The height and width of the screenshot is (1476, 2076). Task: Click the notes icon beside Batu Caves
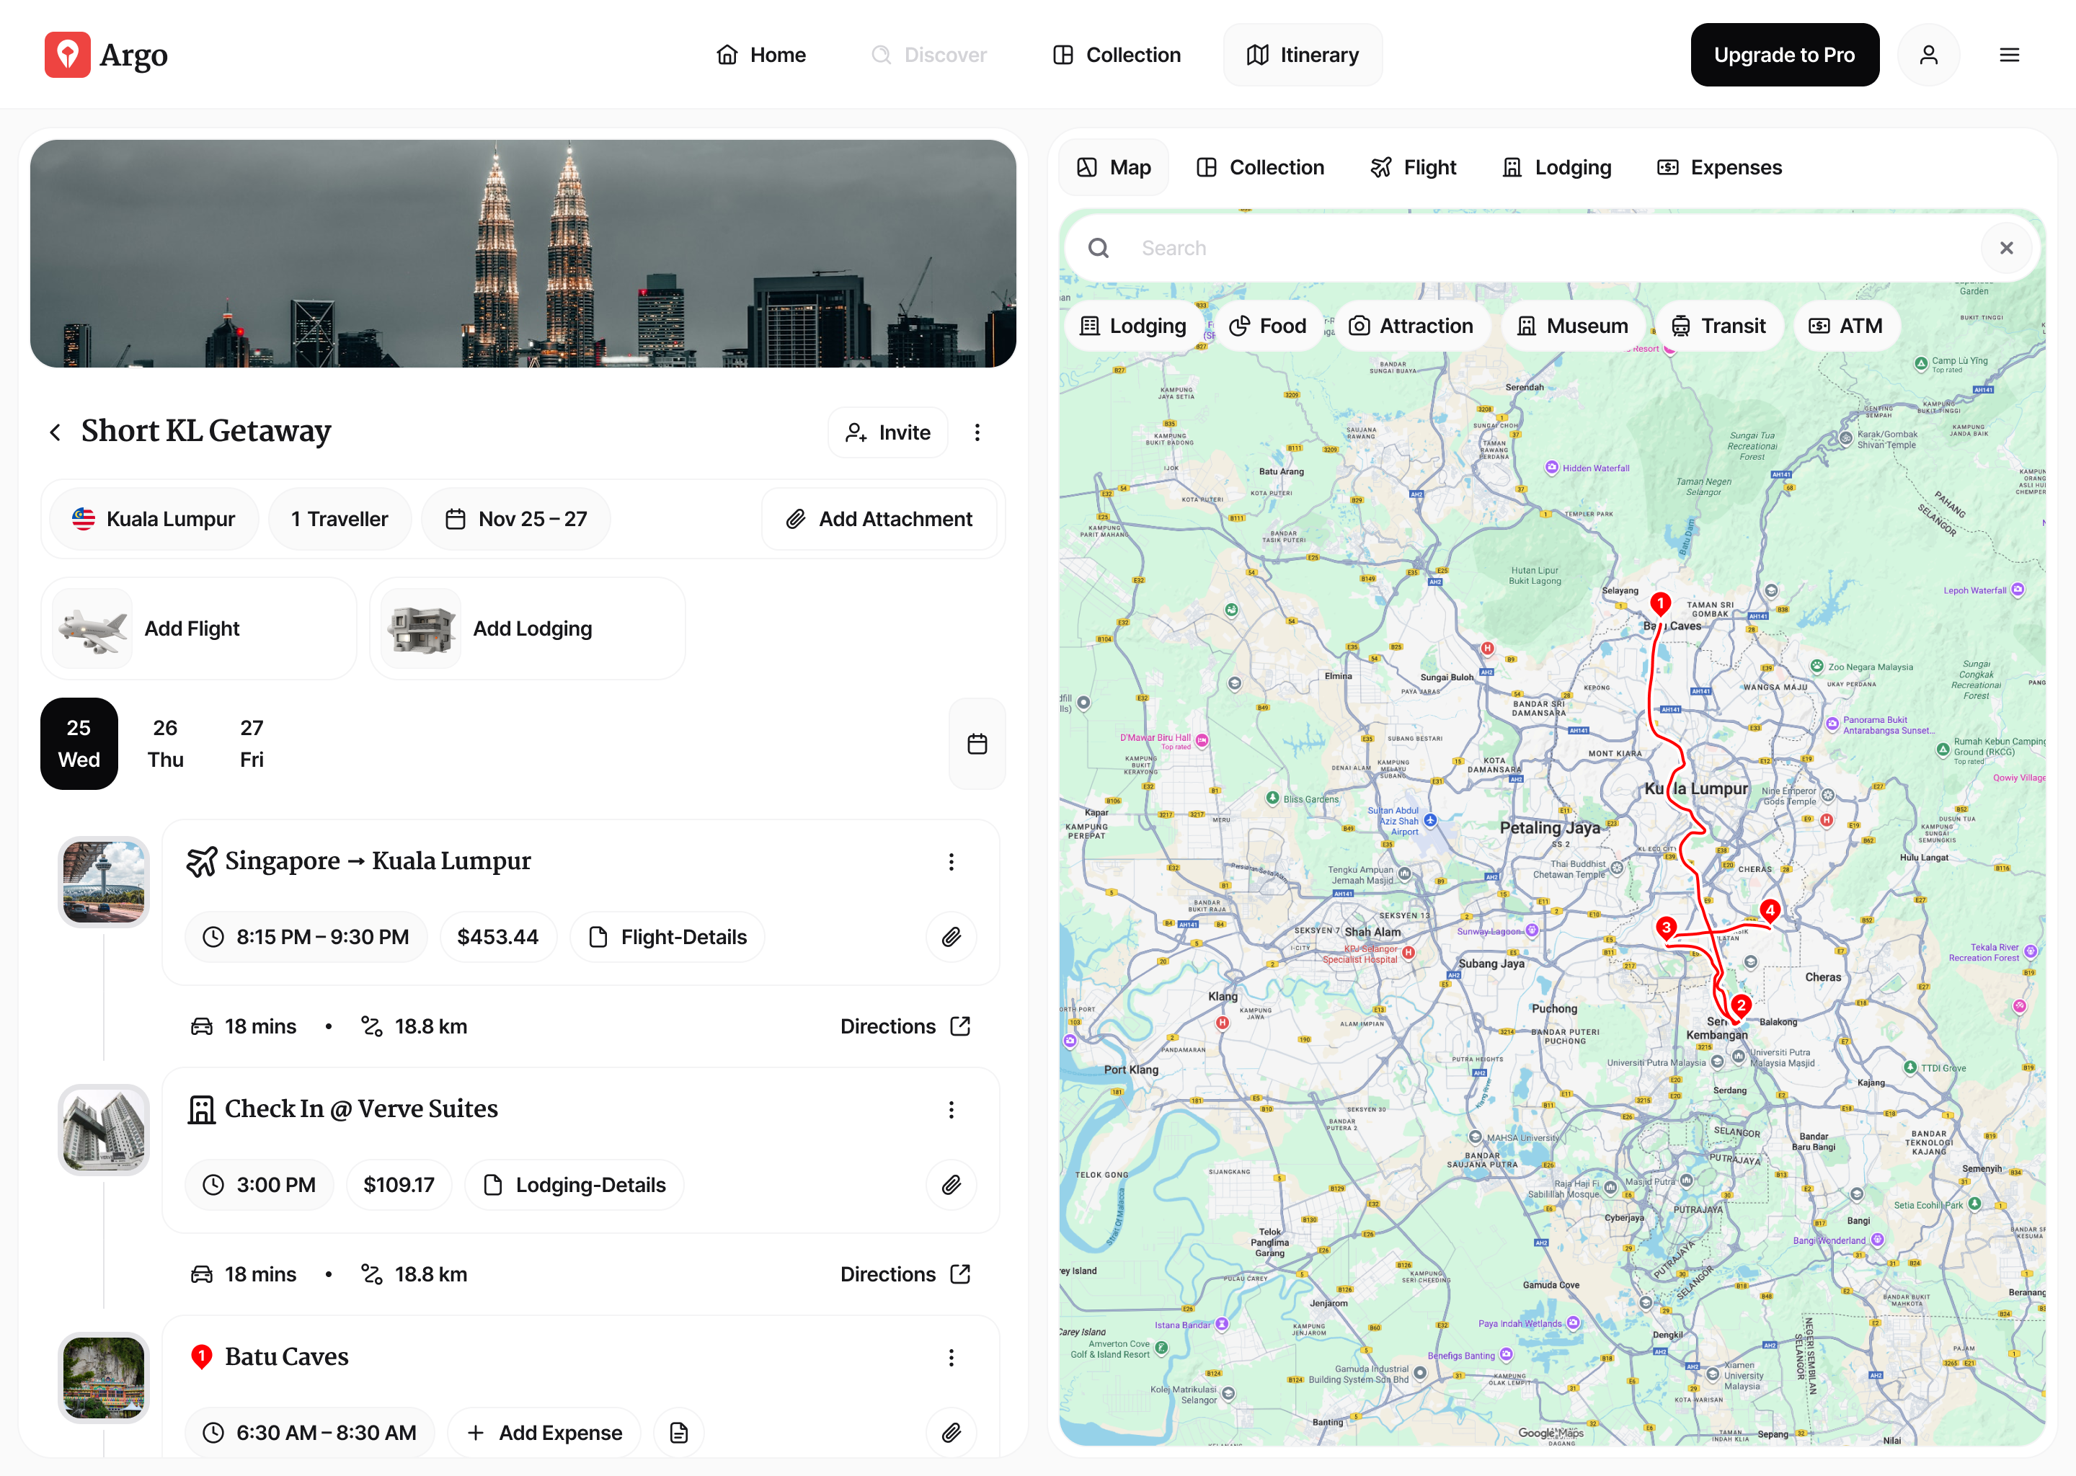tap(678, 1431)
